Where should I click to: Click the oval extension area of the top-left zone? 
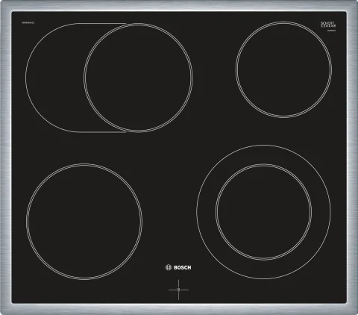click(54, 78)
